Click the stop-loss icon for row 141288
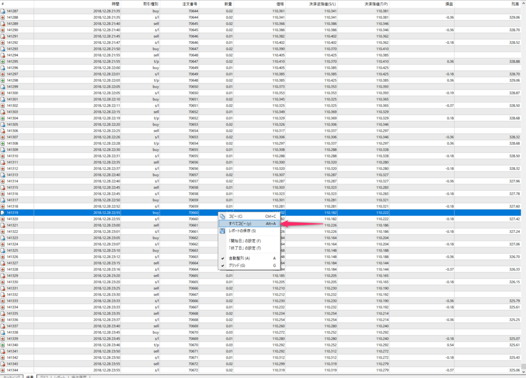Screen dimensions: 526x378 tap(3, 17)
